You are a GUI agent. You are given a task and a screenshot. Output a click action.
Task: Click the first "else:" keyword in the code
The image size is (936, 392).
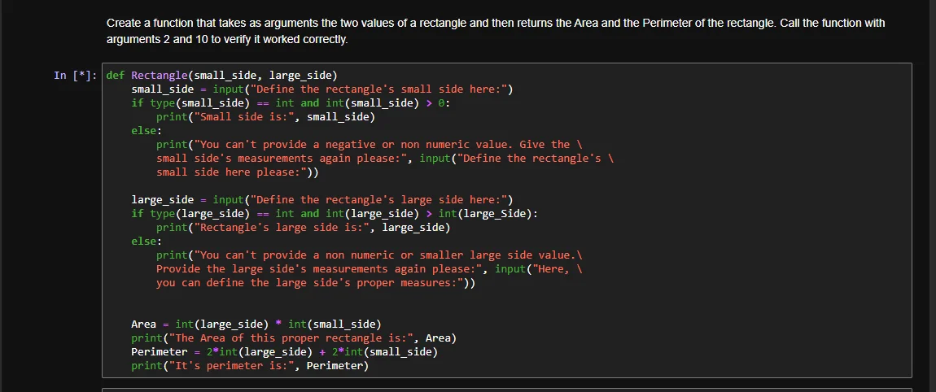point(147,131)
